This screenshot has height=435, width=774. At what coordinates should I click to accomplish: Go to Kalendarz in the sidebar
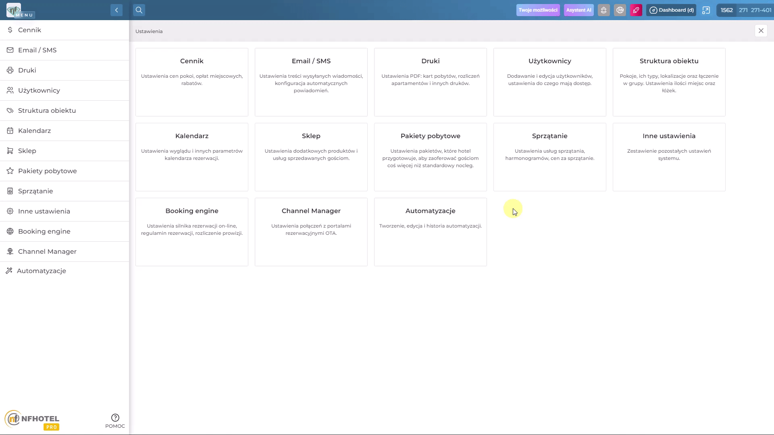tap(64, 131)
